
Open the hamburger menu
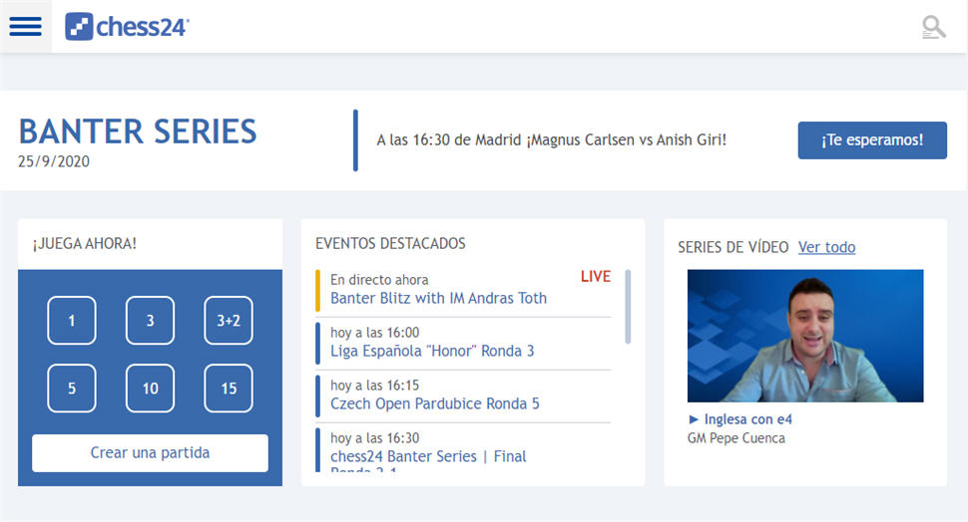(25, 27)
